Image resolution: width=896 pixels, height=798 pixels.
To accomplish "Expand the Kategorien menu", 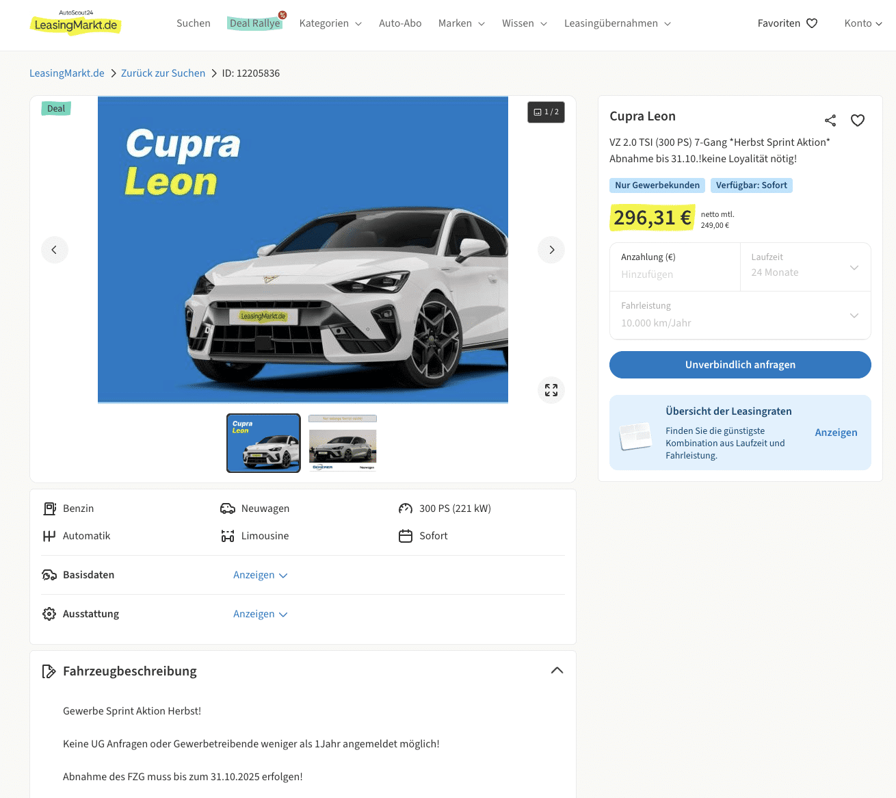I will coord(330,23).
